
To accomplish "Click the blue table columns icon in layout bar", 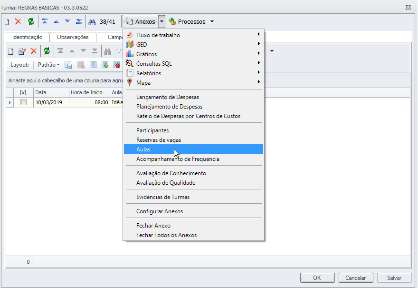I will [93, 65].
